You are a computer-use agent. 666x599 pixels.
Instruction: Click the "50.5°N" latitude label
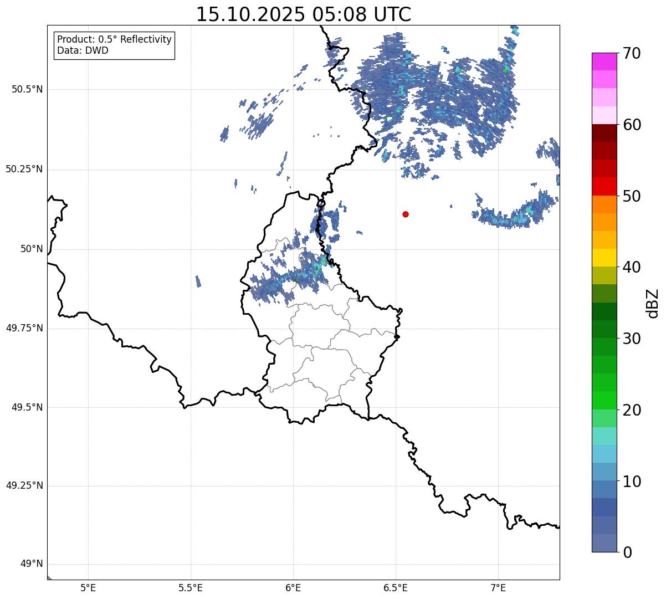27,89
